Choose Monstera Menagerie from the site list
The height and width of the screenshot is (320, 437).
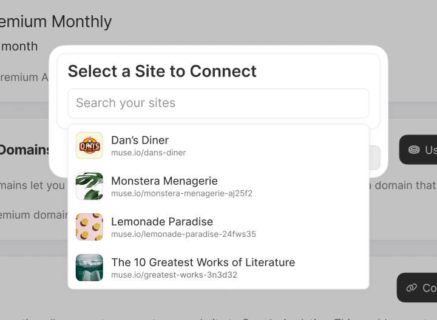(x=164, y=181)
